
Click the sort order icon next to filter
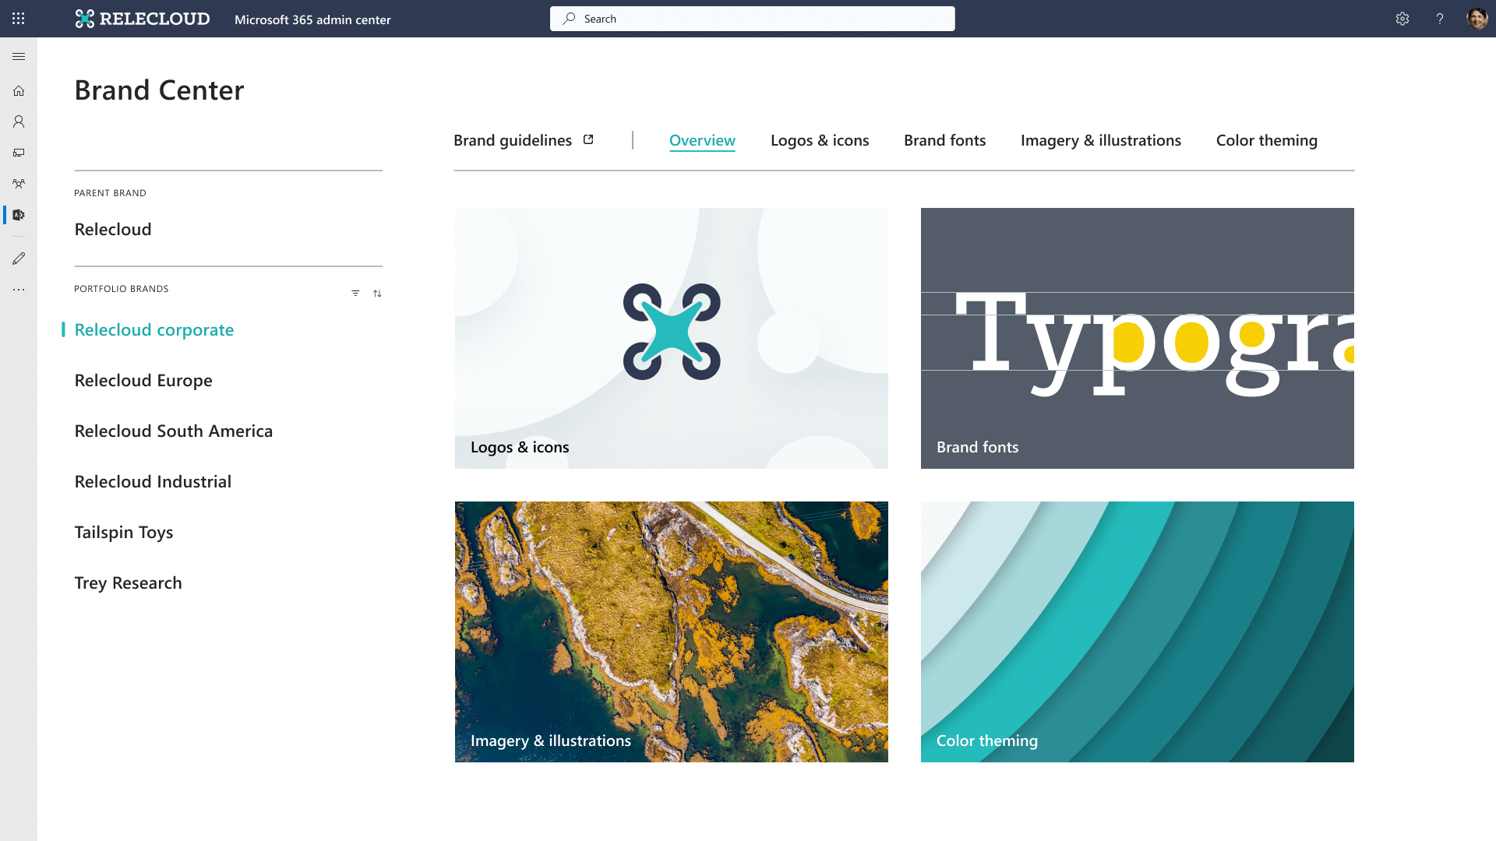pos(377,293)
